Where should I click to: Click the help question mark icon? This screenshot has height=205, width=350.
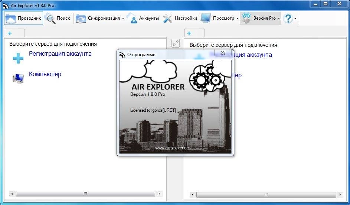(x=288, y=18)
